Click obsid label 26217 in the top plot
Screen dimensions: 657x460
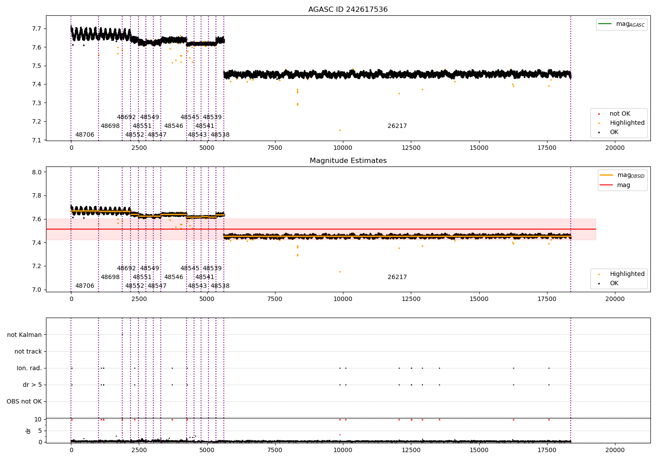pyautogui.click(x=397, y=126)
